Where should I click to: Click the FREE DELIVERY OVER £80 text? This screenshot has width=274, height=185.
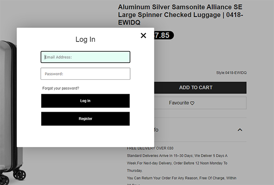(x=150, y=148)
